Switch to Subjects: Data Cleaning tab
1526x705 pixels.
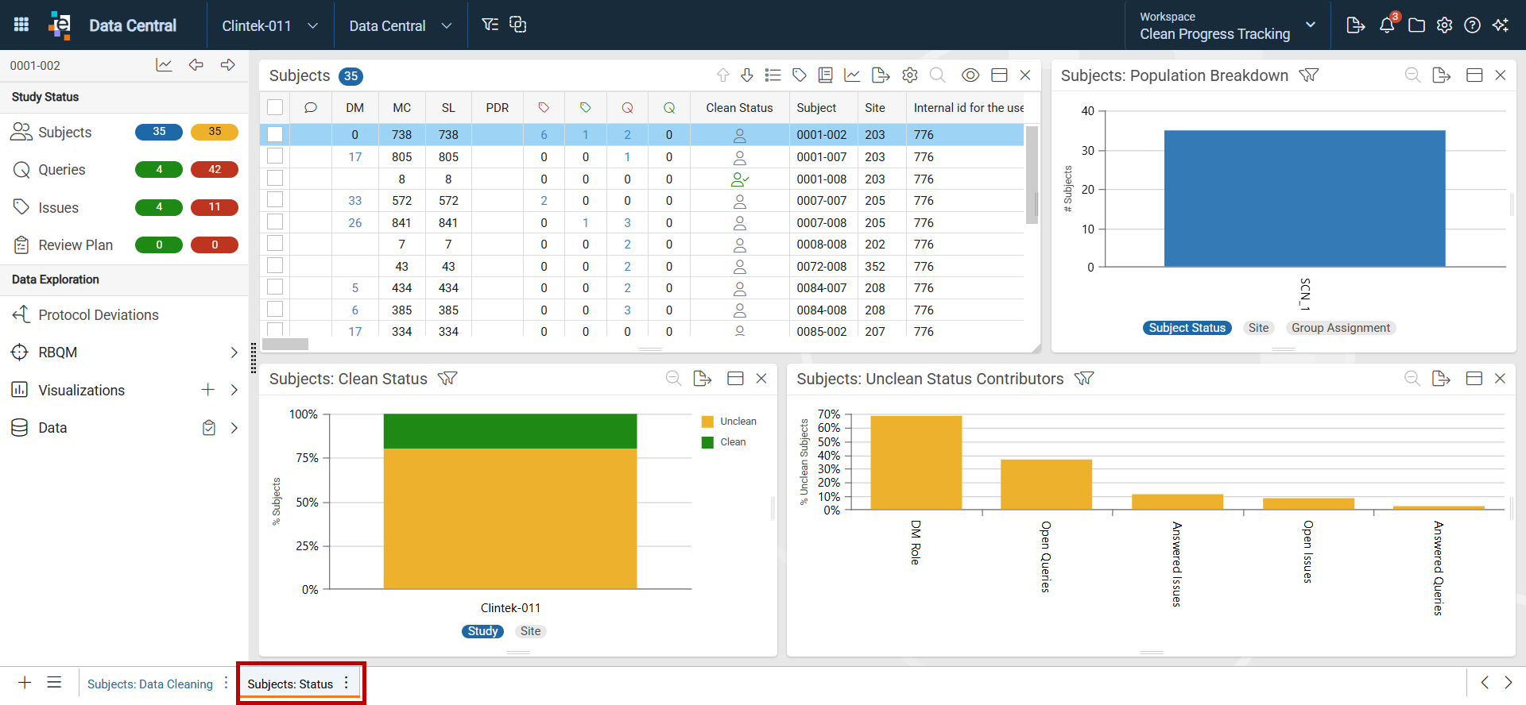tap(150, 684)
